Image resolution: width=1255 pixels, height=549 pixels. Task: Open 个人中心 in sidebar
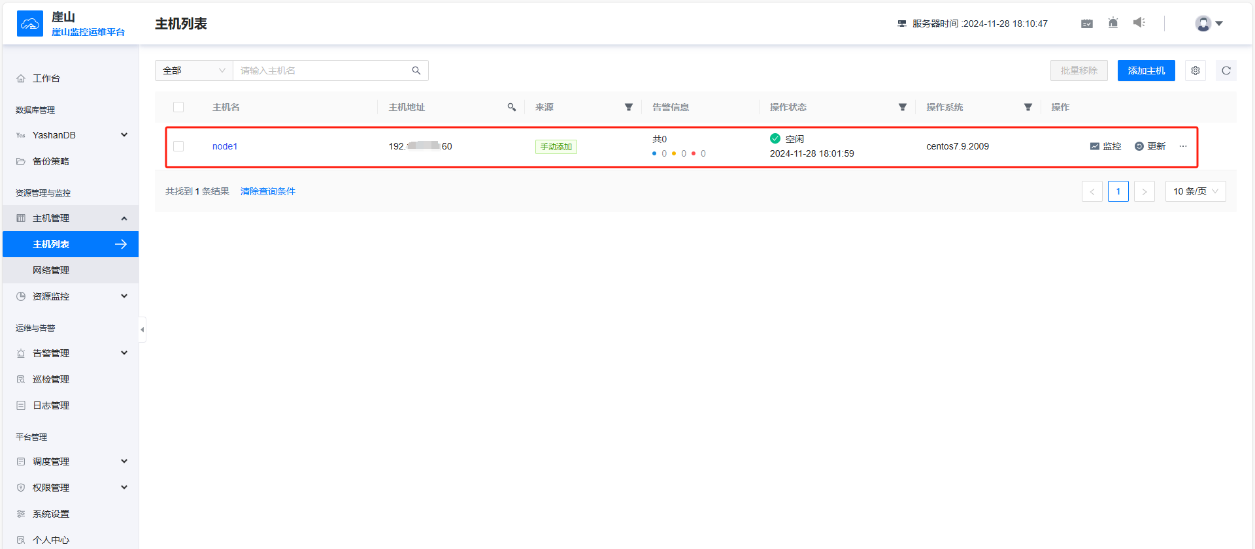[71, 540]
